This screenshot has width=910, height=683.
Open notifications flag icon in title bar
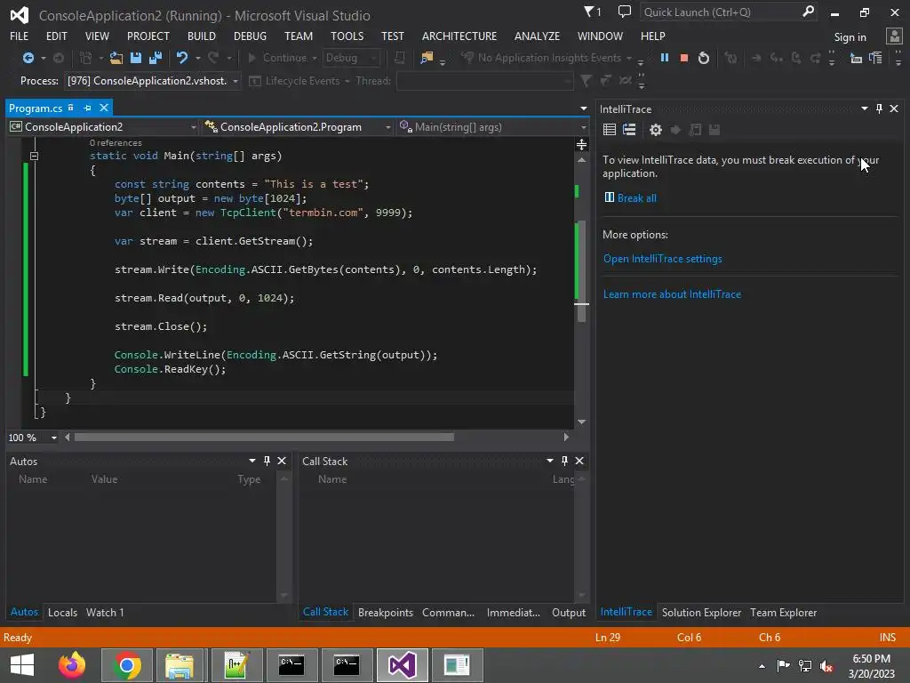590,12
